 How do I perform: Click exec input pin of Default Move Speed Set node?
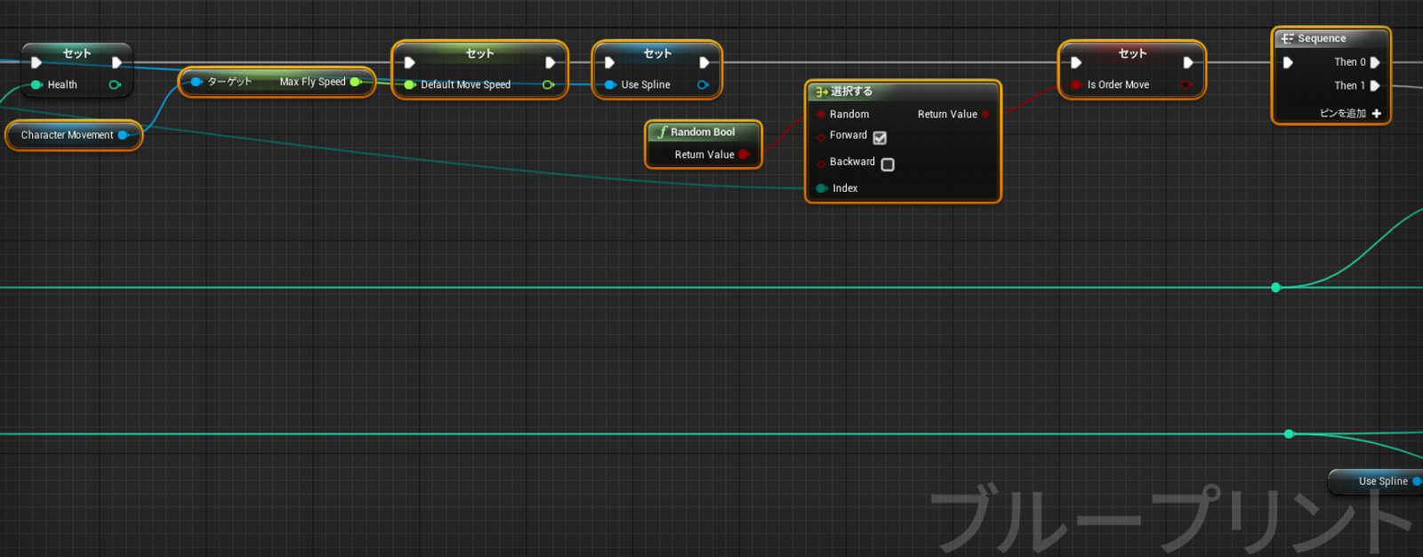(x=410, y=62)
